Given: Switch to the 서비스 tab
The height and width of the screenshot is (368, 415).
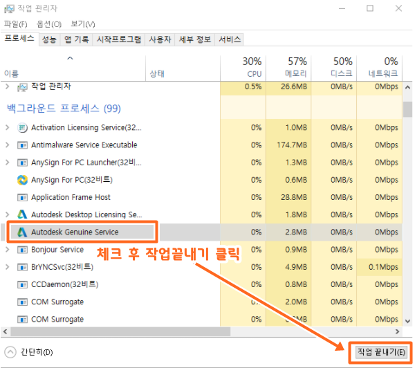Looking at the screenshot, I should pyautogui.click(x=230, y=39).
